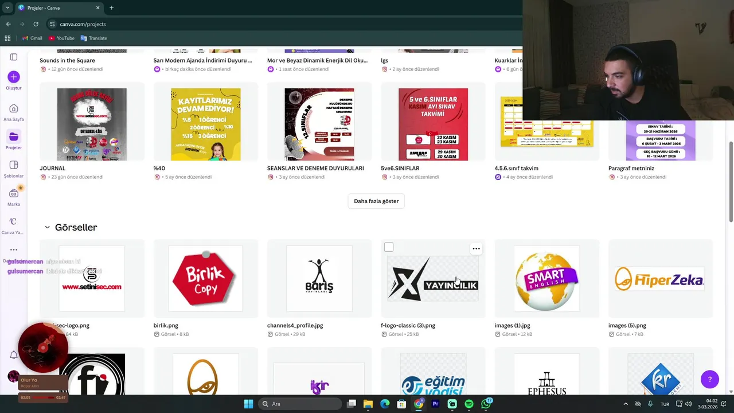
Task: Open the Chrome tab search dropdown
Action: coord(7,7)
